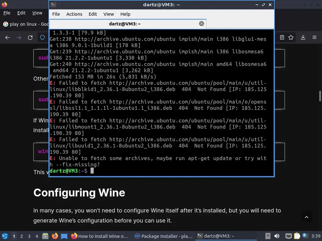The image size is (322, 241).
Task: Click the Firefox tracking protection shield
Action: pos(42,38)
